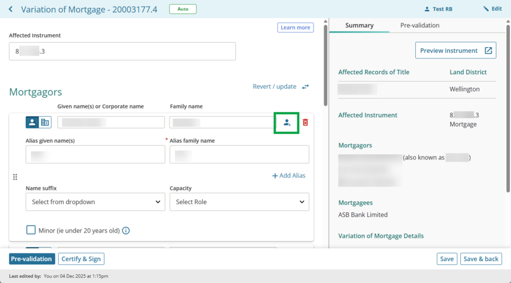The width and height of the screenshot is (511, 283).
Task: Click the Pre-validation button at bottom
Action: pyautogui.click(x=31, y=259)
